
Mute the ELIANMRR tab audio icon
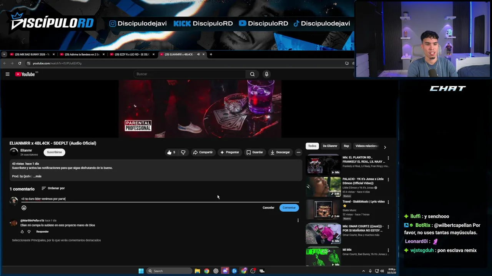pos(198,54)
